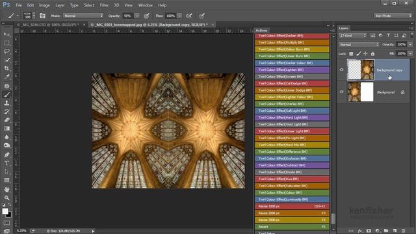Select the Move tool
The width and height of the screenshot is (416, 234).
tap(7, 34)
